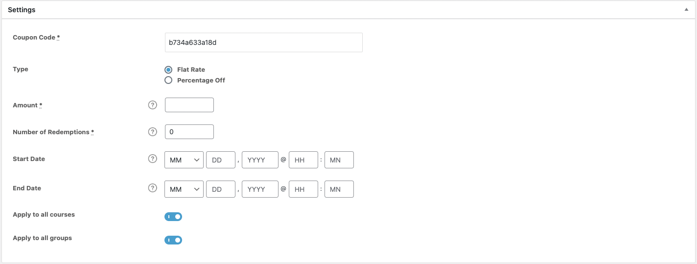
Task: Open the Start Date month dropdown
Action: coord(184,160)
